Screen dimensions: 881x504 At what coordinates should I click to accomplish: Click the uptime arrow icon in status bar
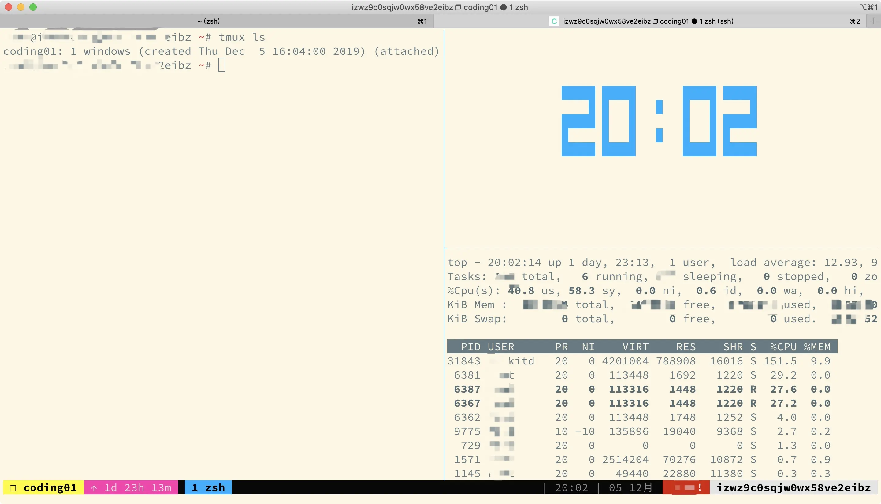(x=94, y=488)
